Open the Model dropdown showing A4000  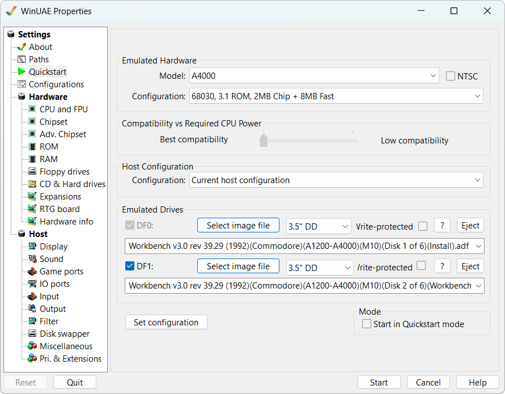tap(315, 75)
